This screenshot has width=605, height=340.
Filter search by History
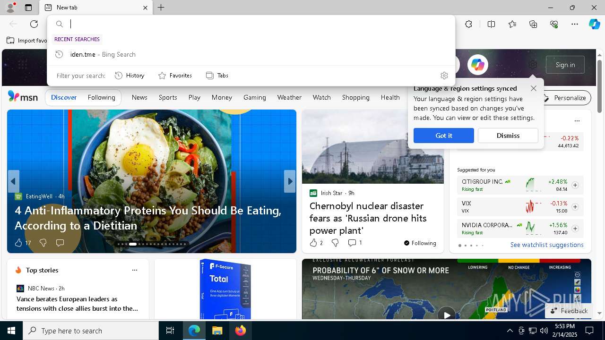130,76
